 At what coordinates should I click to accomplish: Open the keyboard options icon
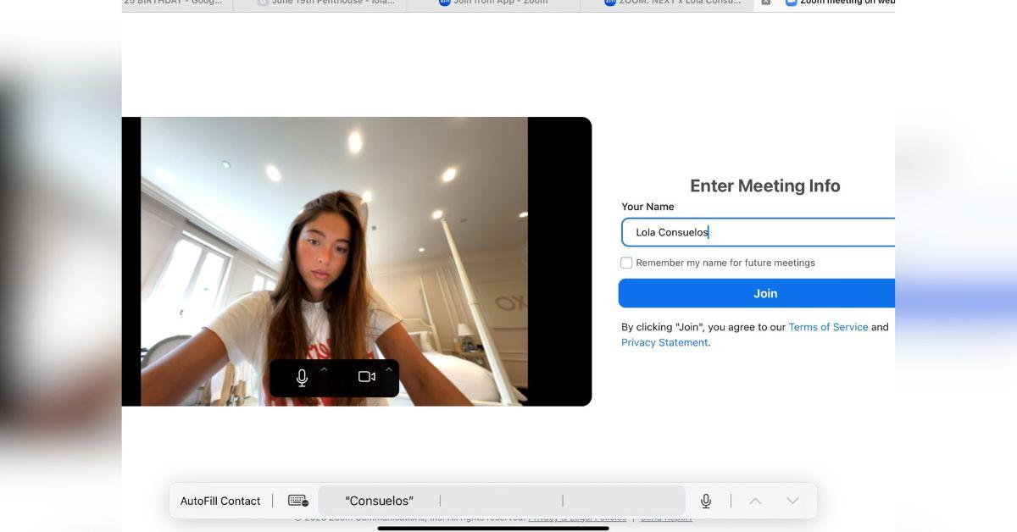pos(297,501)
